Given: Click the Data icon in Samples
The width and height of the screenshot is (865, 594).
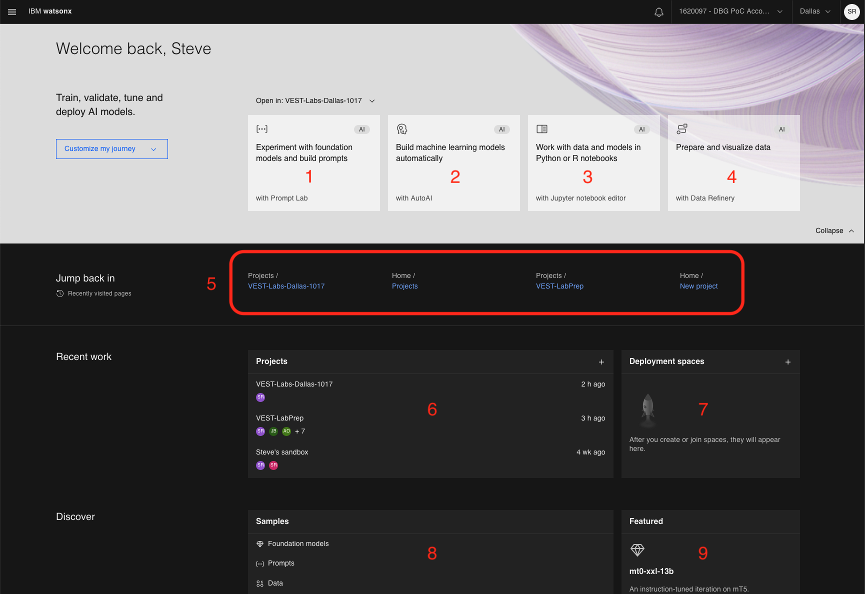Looking at the screenshot, I should coord(260,583).
